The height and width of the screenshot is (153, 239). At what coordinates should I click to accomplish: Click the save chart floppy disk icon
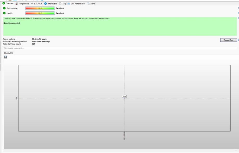click(5, 57)
